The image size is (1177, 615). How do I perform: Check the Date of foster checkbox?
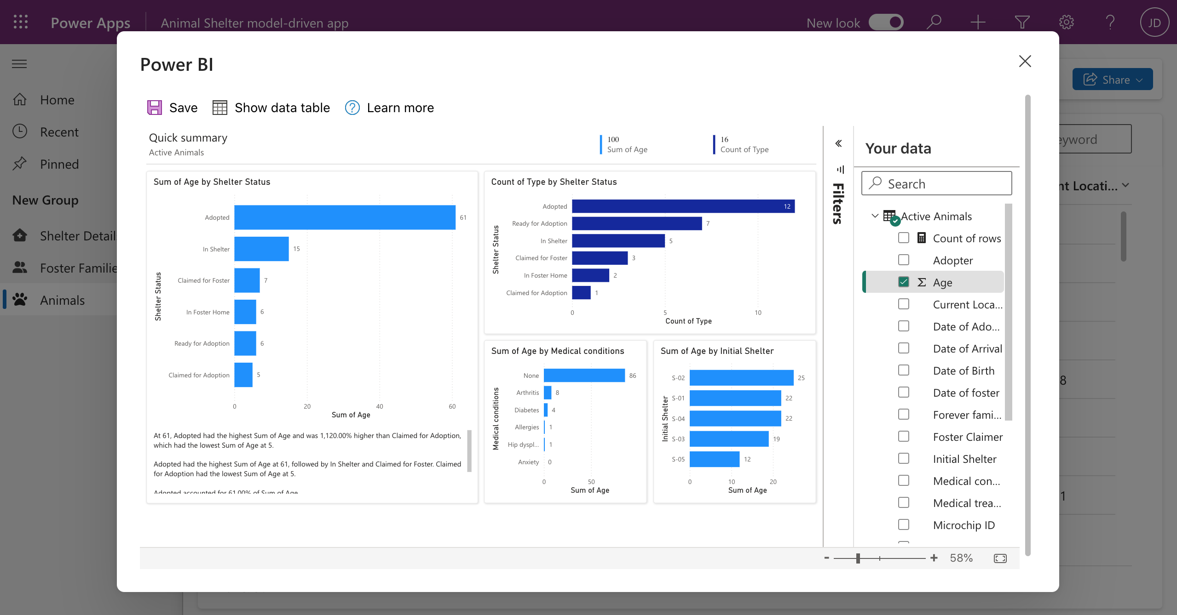click(904, 393)
